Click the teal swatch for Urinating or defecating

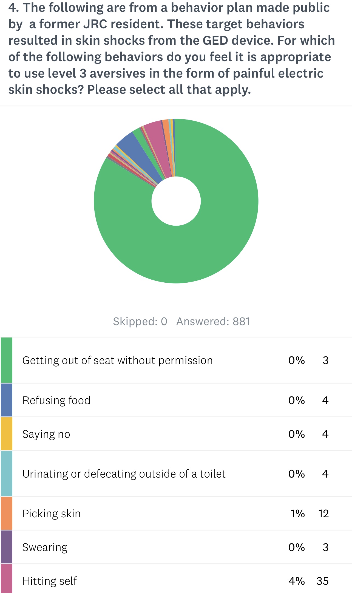click(7, 473)
